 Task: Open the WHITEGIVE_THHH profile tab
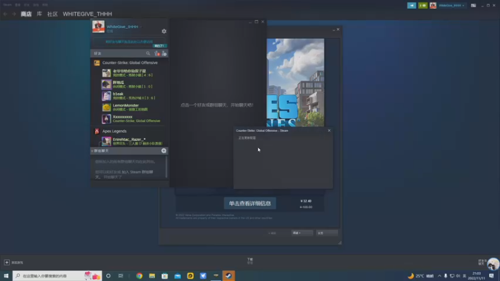[x=87, y=14]
